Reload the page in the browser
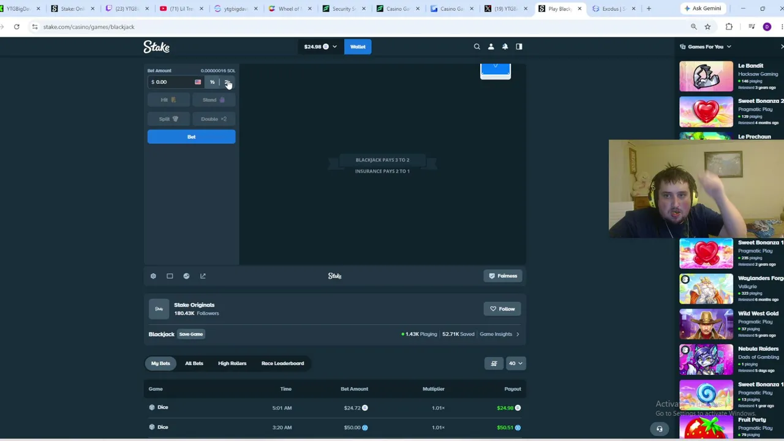The image size is (784, 441). pyautogui.click(x=17, y=27)
